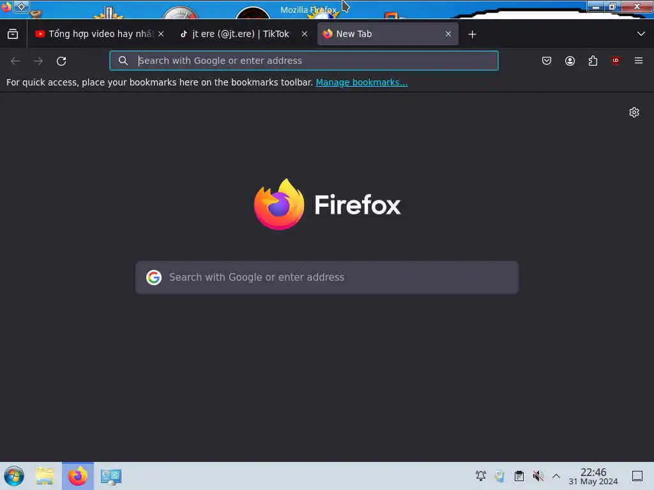Personalize new tab via gear icon
Viewport: 654px width, 490px height.
pos(634,112)
